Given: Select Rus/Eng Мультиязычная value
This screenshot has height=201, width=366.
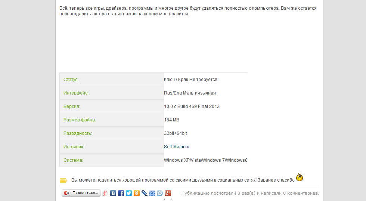Looking at the screenshot, I should pyautogui.click(x=190, y=93).
